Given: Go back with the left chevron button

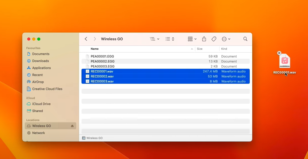Looking at the screenshot, I should point(86,39).
